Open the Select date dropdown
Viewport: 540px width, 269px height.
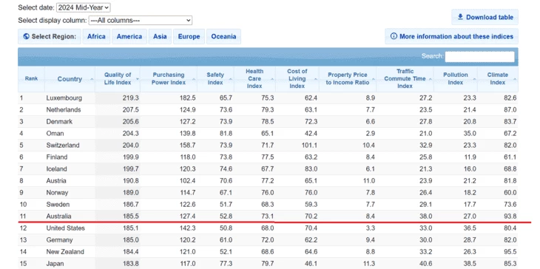[x=83, y=7]
